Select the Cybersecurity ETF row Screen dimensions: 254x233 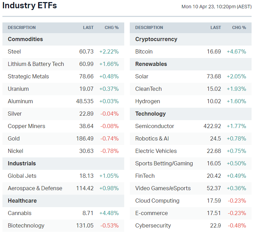click(153, 225)
